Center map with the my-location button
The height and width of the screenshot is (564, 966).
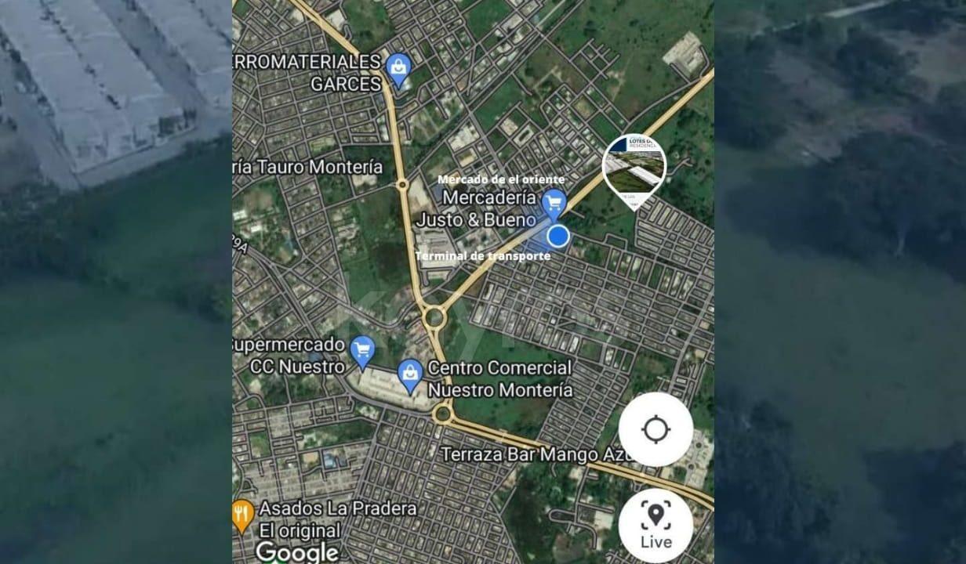pos(655,429)
